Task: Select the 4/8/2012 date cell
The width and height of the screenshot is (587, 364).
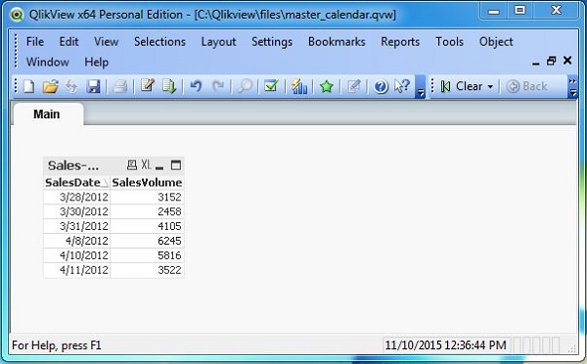Action: (76, 241)
